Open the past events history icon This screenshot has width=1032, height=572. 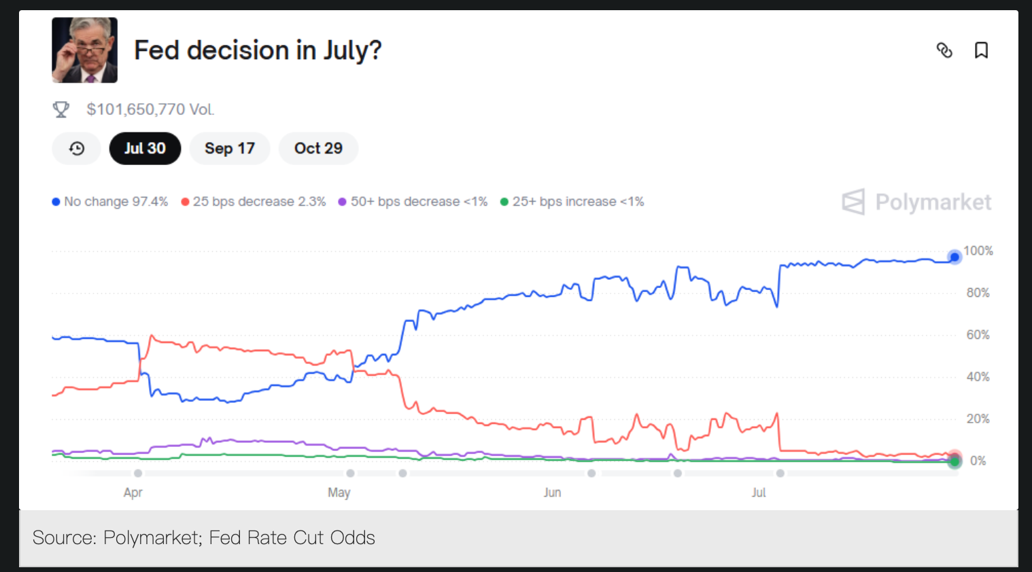(x=77, y=149)
